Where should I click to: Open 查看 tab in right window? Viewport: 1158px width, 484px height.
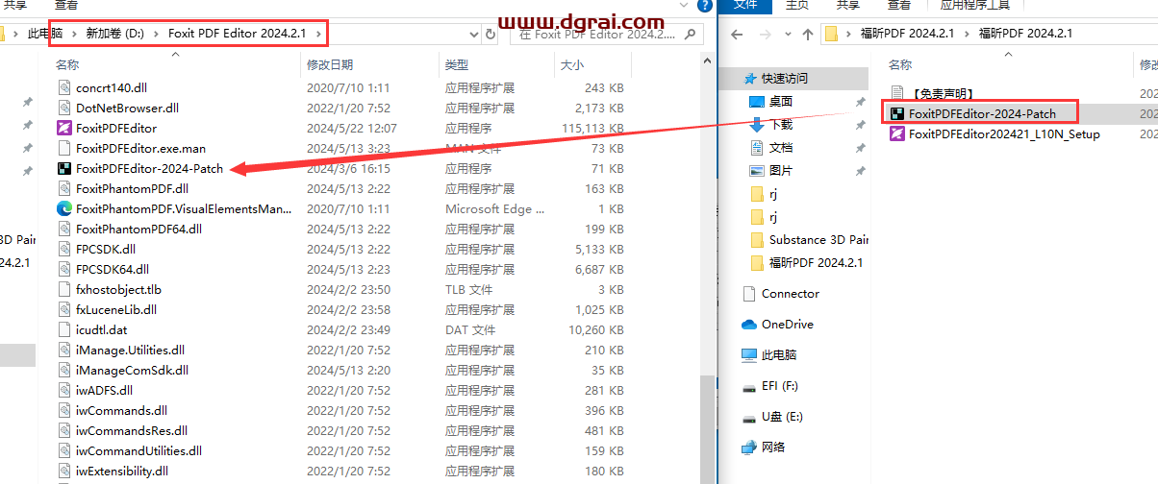(x=899, y=5)
